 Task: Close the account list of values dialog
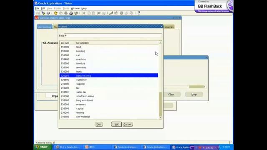161,26
